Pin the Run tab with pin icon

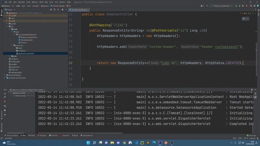(x=5, y=115)
